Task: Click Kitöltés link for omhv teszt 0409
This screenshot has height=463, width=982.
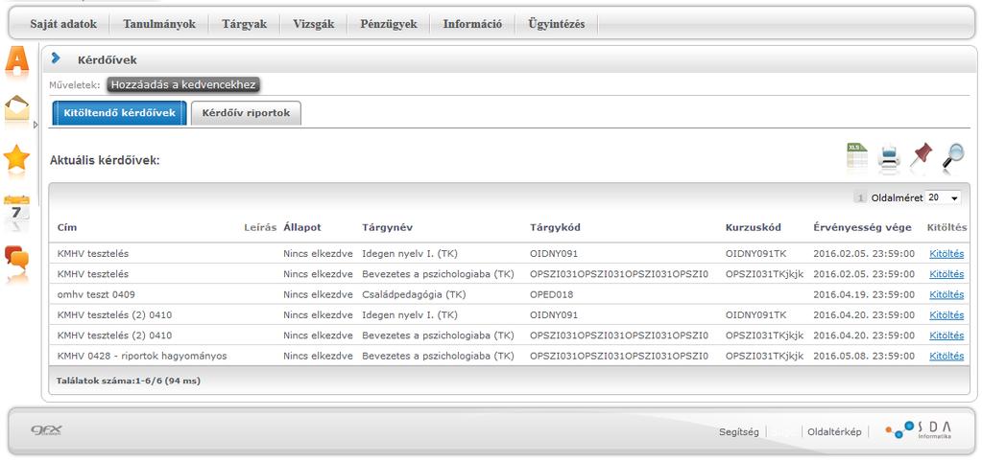Action: (x=946, y=294)
